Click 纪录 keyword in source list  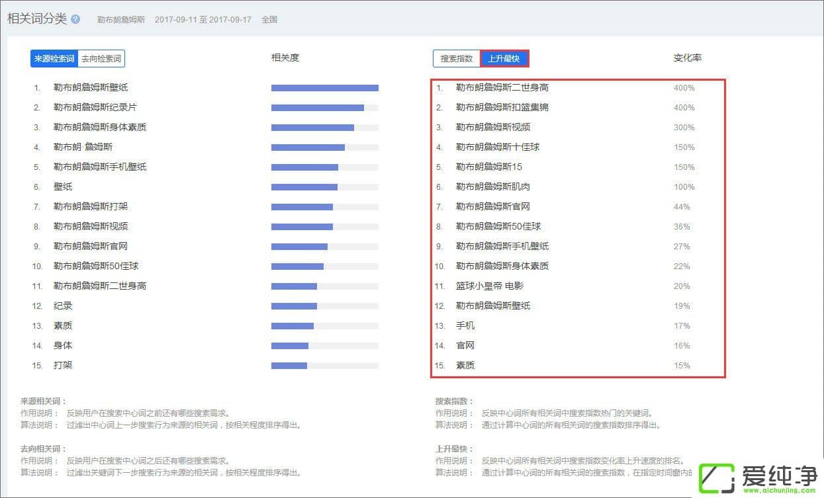(63, 306)
